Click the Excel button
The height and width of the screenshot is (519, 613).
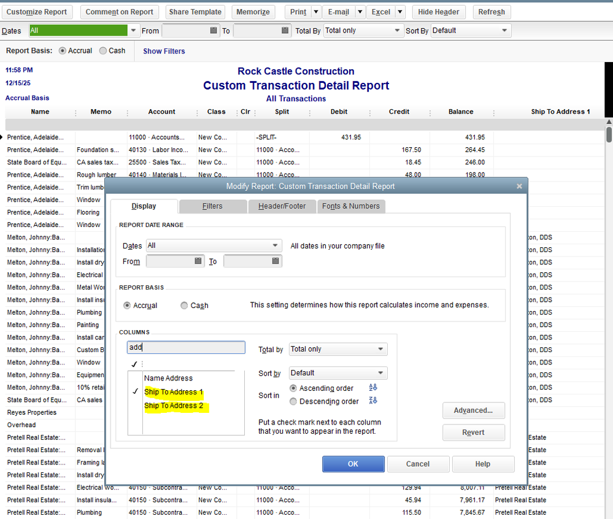381,12
